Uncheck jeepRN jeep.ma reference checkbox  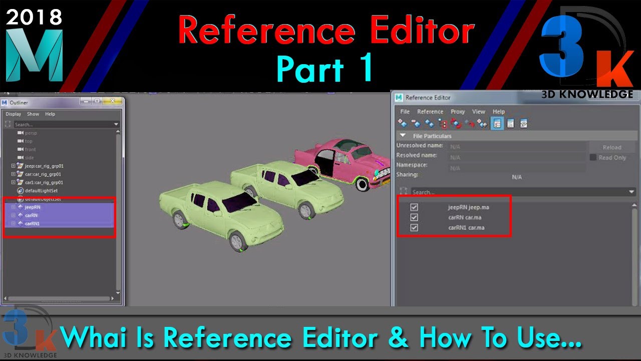(414, 207)
